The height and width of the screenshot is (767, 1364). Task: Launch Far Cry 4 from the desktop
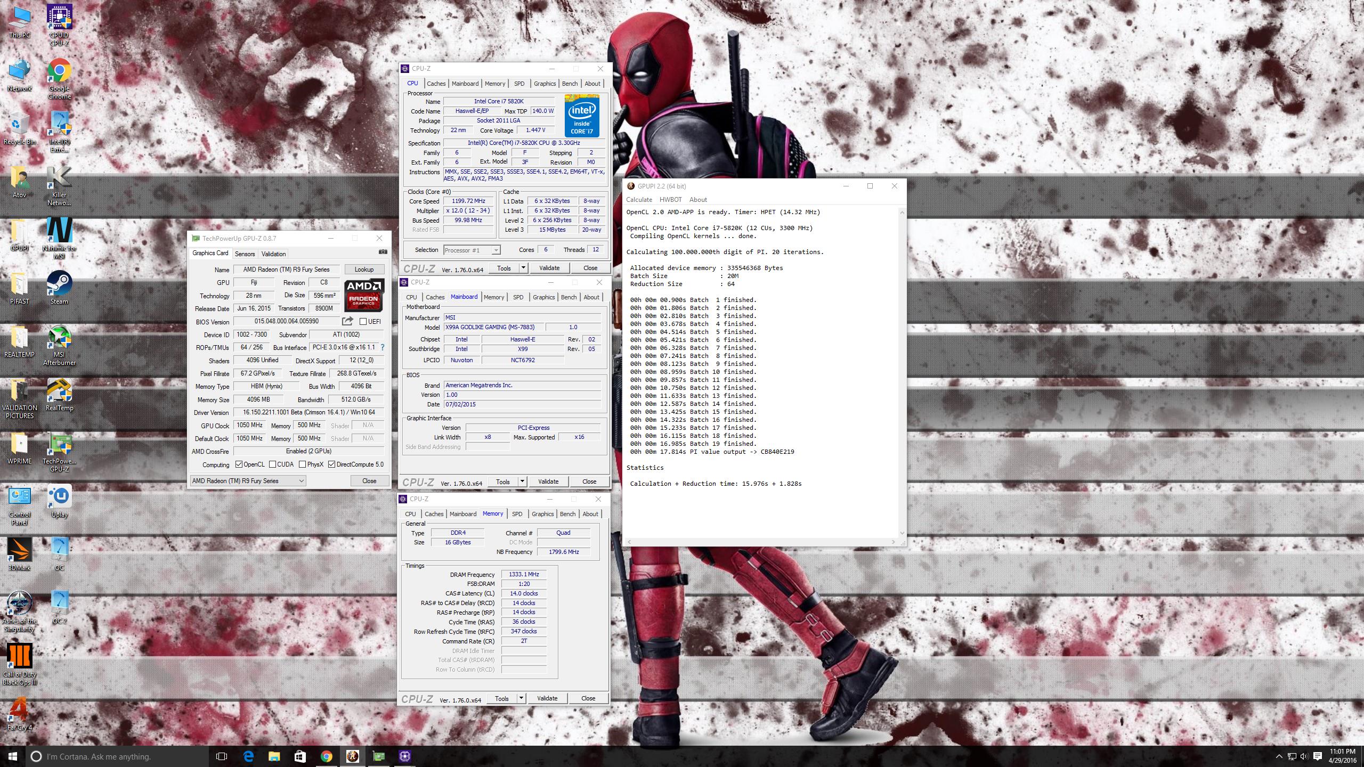click(20, 714)
